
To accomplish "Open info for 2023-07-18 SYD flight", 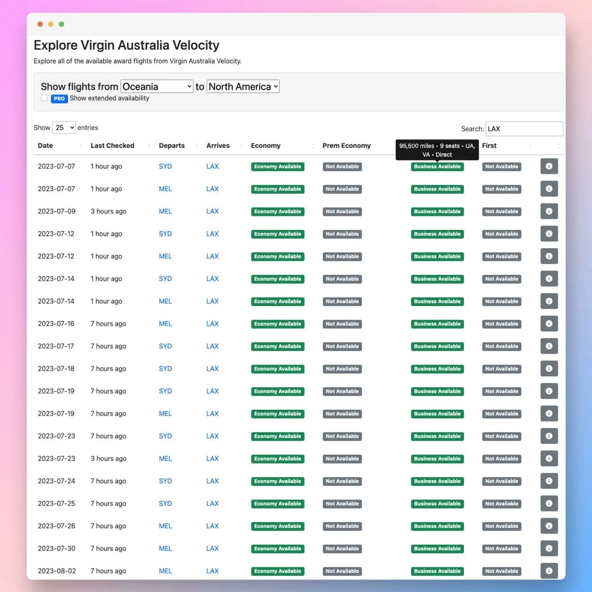I will (549, 369).
